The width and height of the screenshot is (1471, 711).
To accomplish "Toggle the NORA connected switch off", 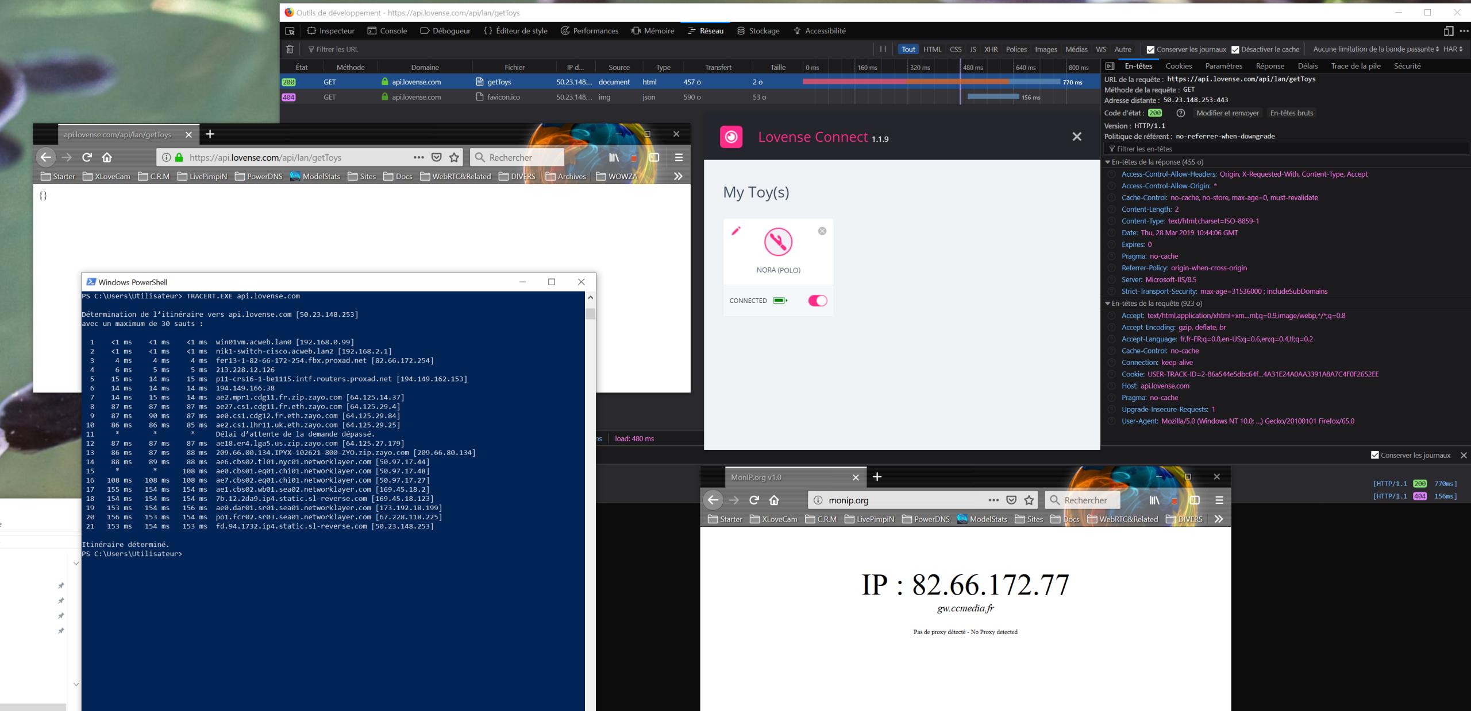I will click(817, 301).
